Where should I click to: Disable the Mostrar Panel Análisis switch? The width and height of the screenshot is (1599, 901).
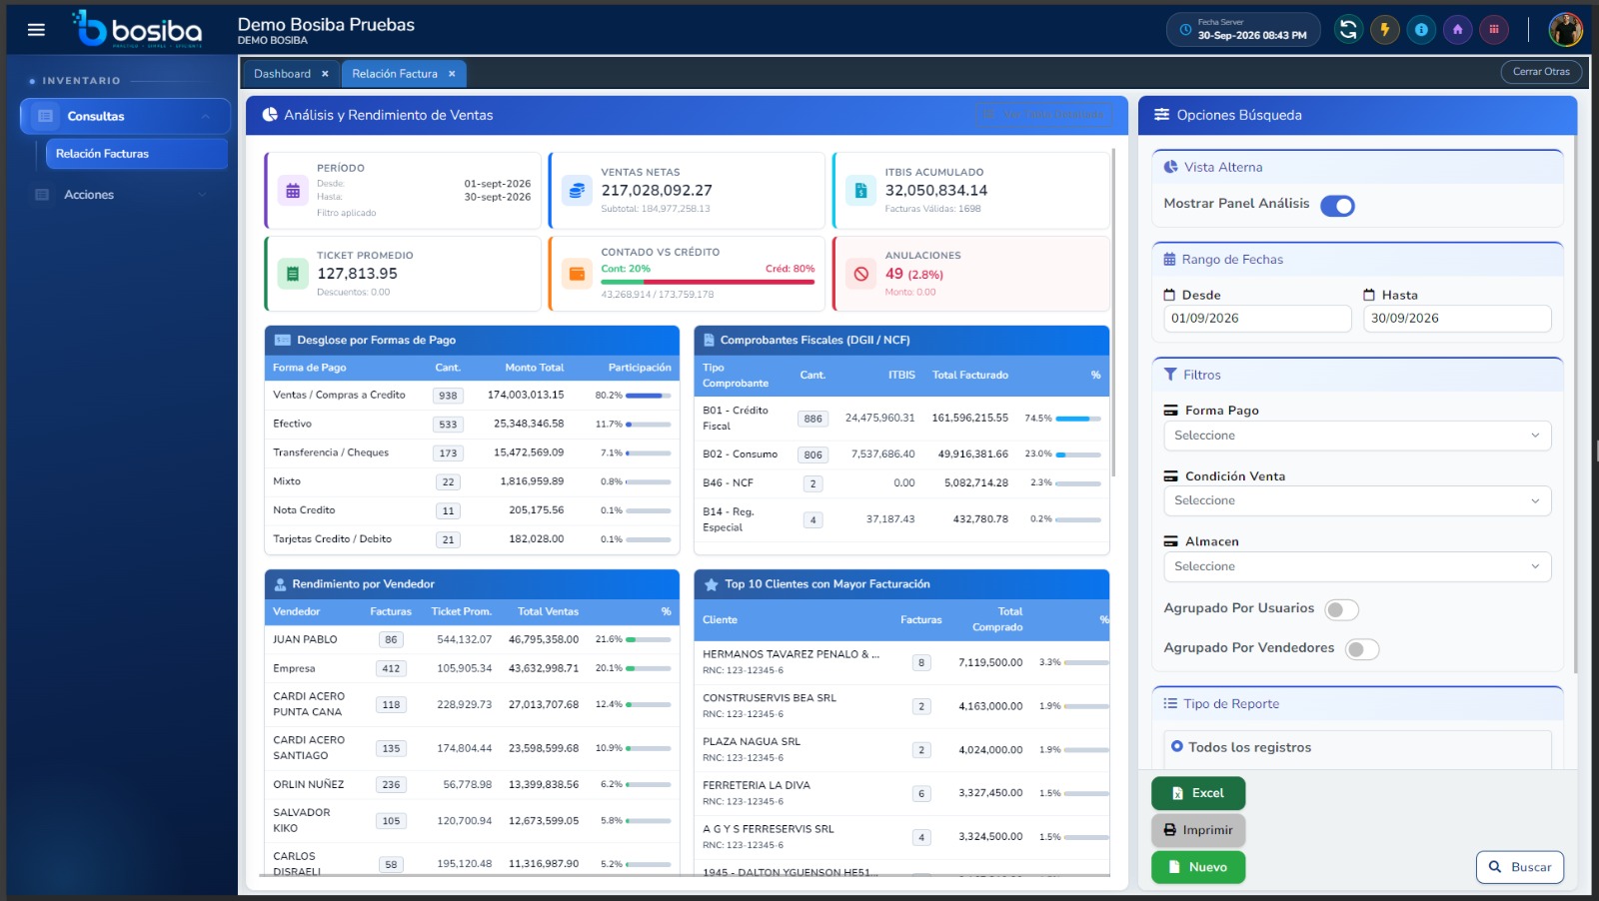click(1337, 206)
